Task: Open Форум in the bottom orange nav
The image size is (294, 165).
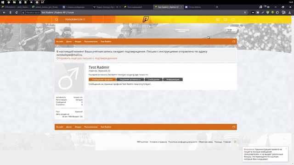Action: 78,127
